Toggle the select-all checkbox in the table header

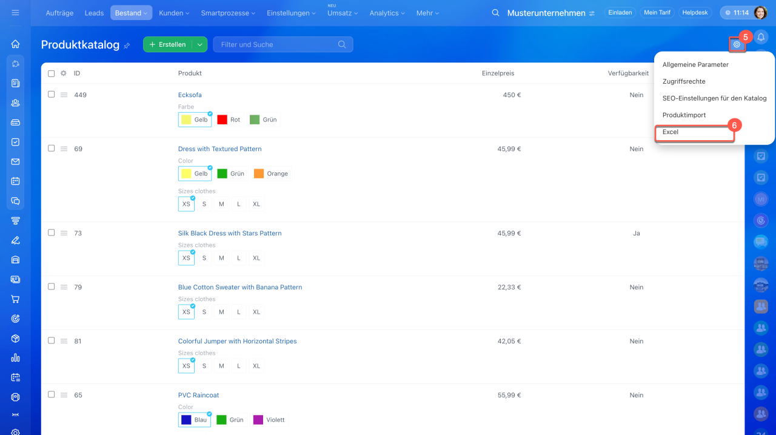coord(52,73)
